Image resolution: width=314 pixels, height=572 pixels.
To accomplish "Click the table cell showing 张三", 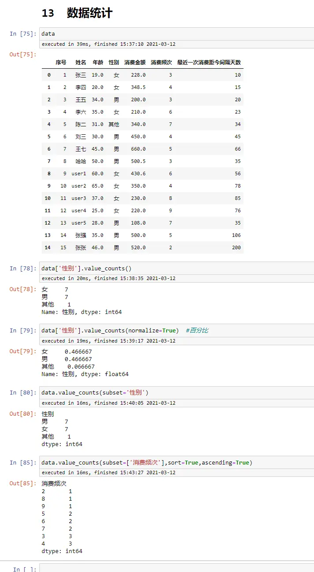I will click(x=81, y=75).
